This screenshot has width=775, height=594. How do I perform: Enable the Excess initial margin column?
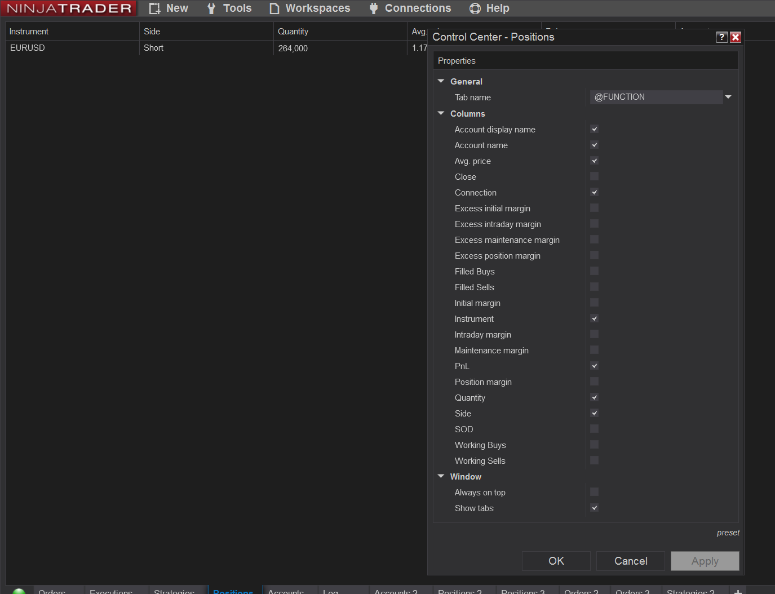(594, 208)
